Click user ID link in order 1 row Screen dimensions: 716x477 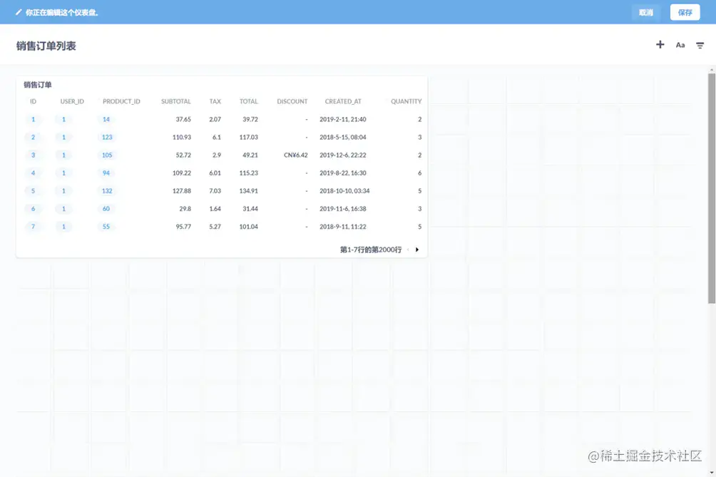click(63, 120)
